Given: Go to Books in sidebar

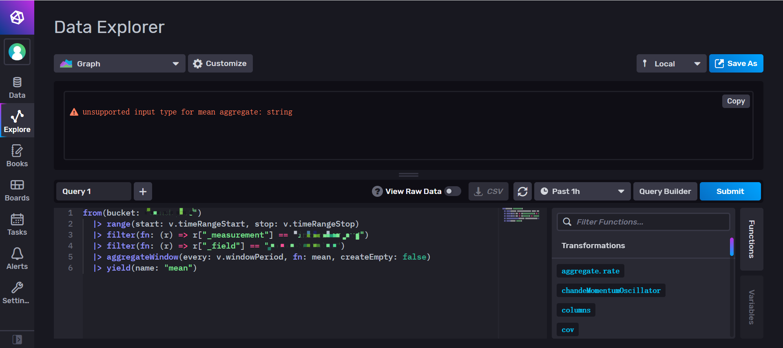Looking at the screenshot, I should coord(17,156).
